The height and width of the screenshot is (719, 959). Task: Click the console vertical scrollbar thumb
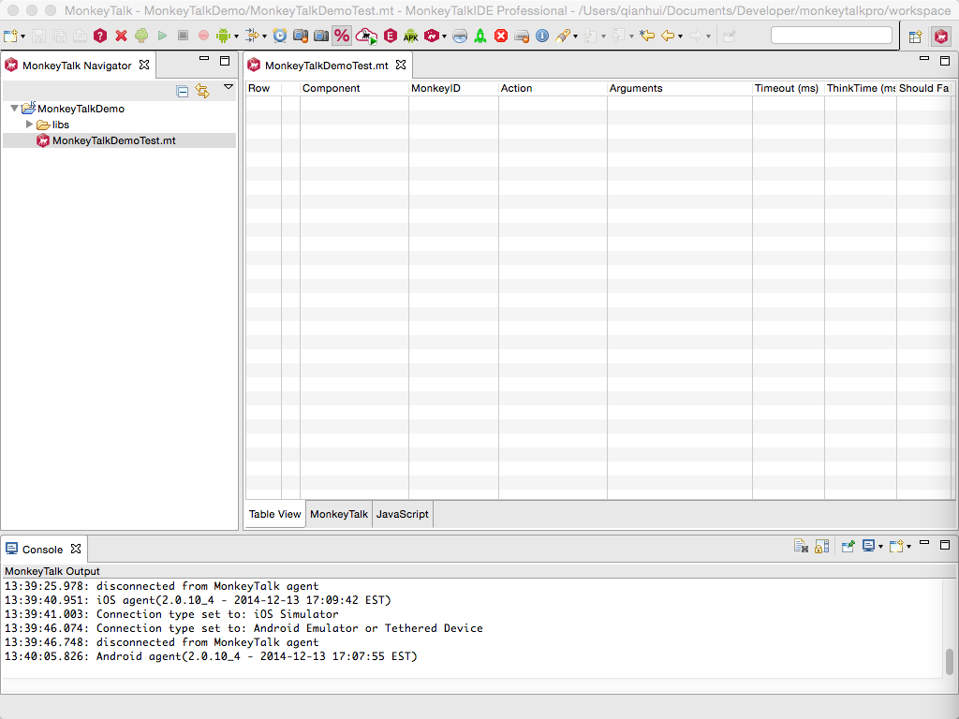click(950, 661)
